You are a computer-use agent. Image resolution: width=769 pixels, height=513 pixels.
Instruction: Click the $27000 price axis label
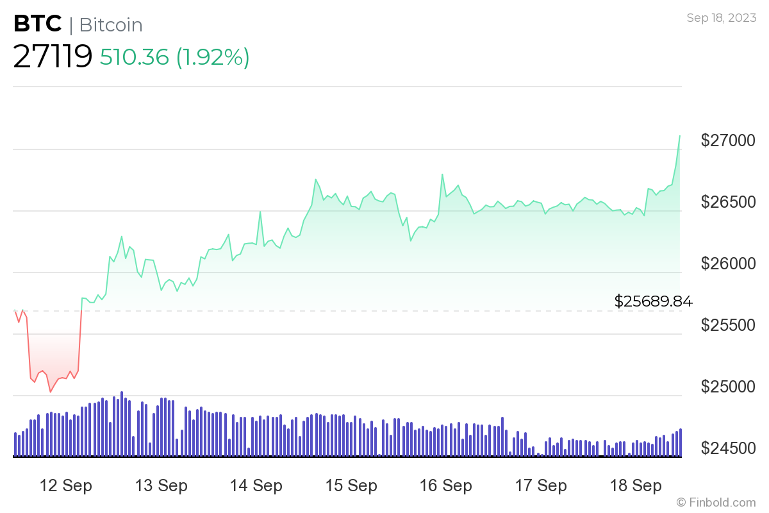pyautogui.click(x=729, y=140)
